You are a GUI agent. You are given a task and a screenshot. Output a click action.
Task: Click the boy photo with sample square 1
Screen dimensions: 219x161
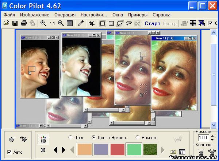tap(40, 69)
